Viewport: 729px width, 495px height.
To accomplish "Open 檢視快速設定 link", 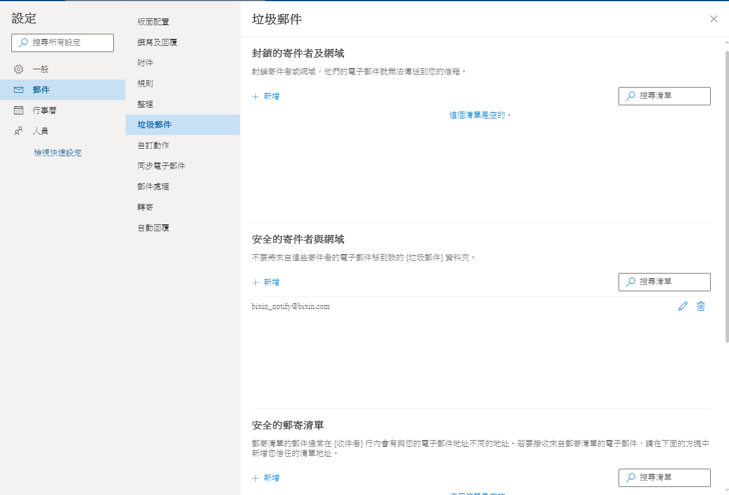I will pyautogui.click(x=58, y=153).
